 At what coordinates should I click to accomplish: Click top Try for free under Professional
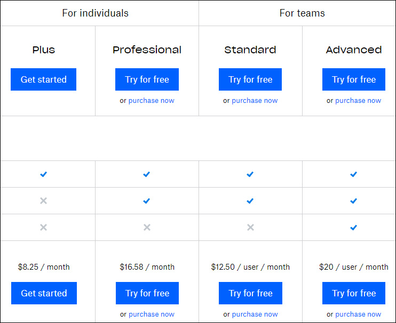147,79
